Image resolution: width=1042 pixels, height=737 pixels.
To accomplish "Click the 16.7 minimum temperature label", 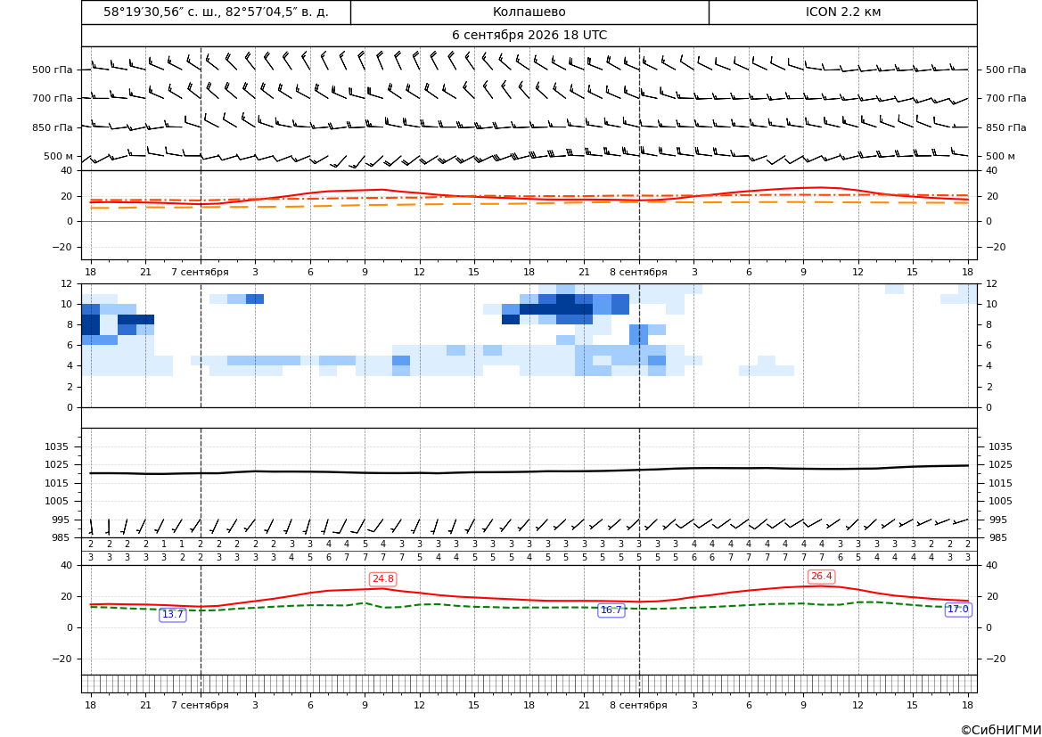I will [611, 610].
